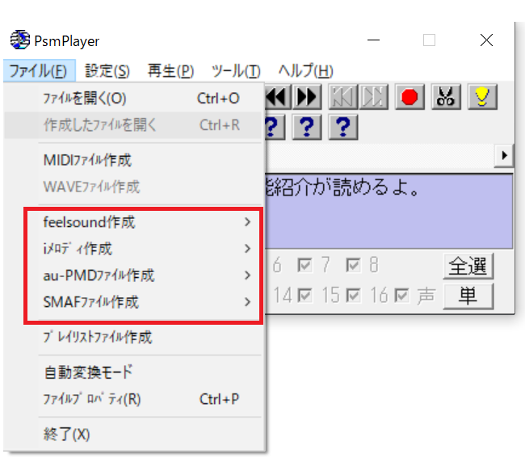Click the yellow light bulb icon
Screen dimensions: 525x475
tap(482, 97)
